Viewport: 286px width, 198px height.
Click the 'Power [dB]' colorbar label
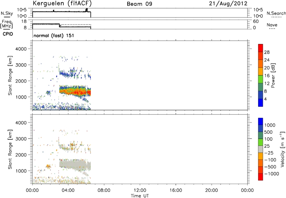coord(273,75)
